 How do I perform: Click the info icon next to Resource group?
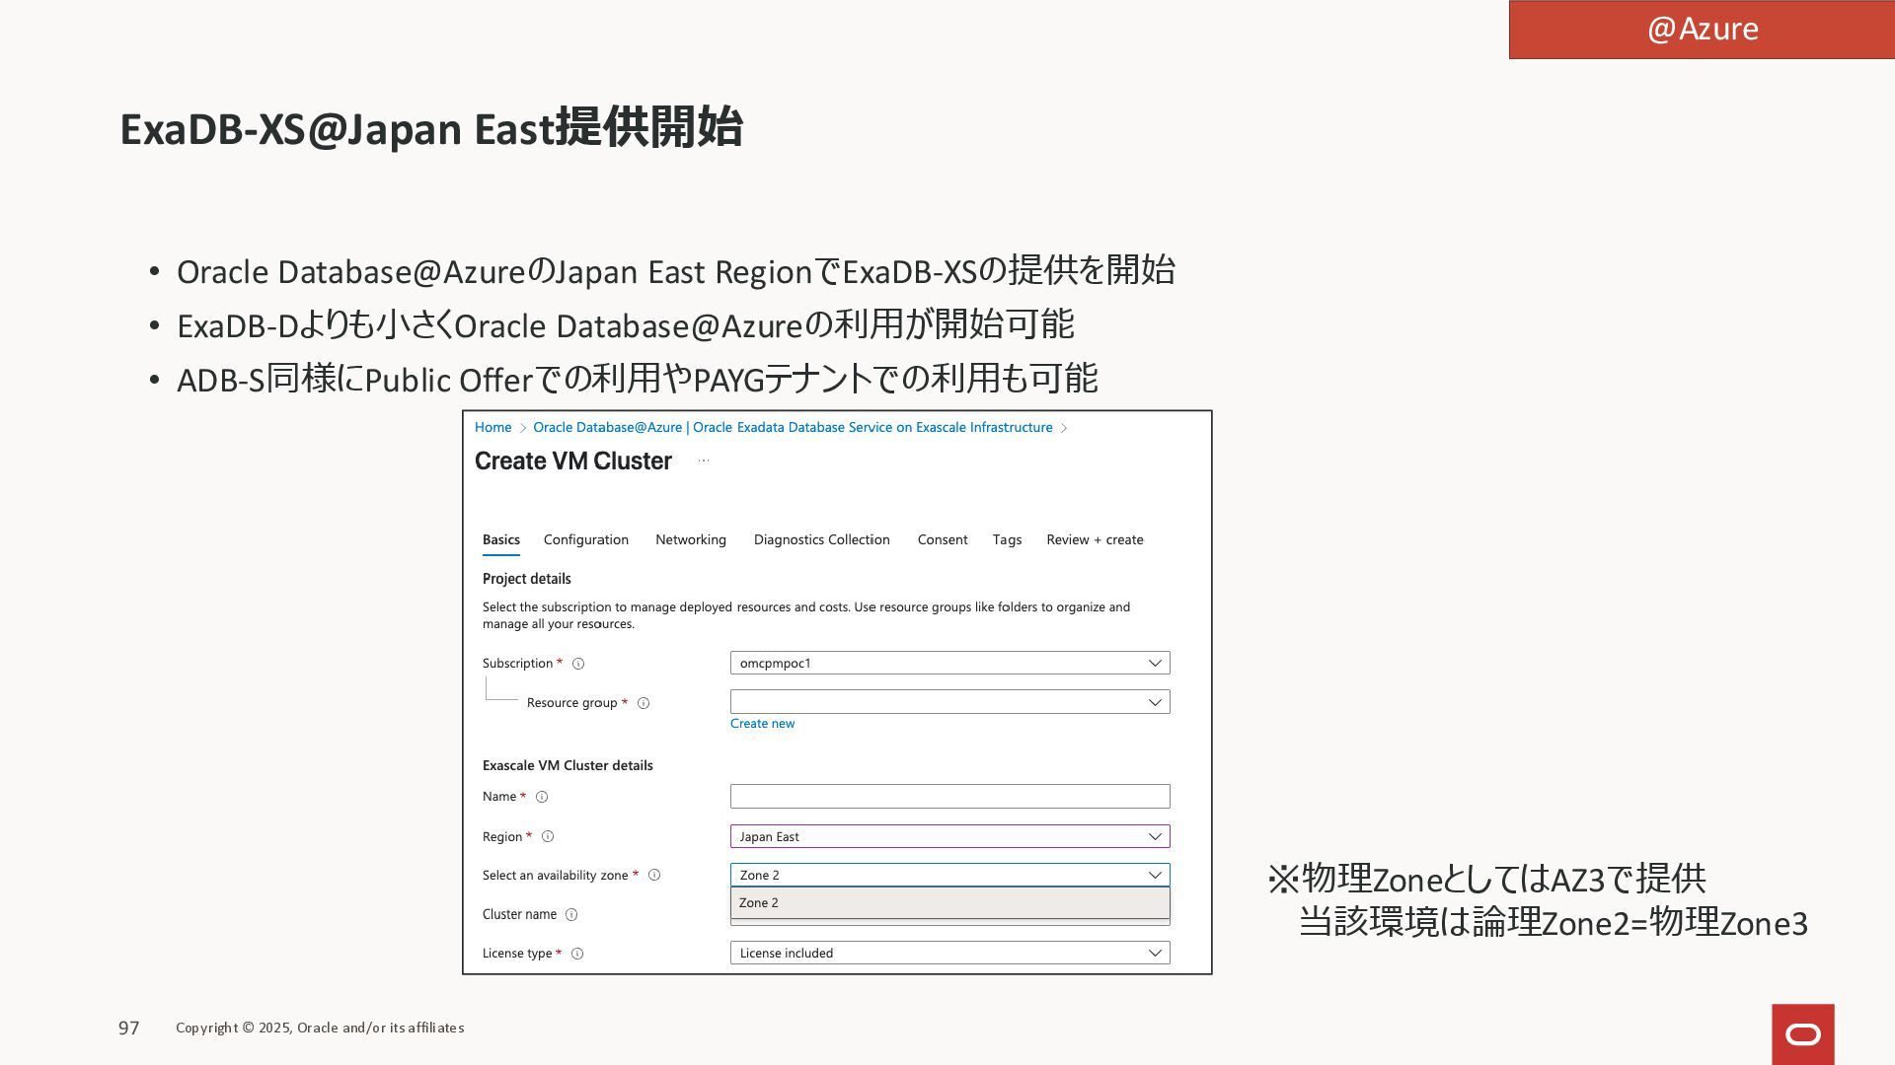click(x=644, y=703)
